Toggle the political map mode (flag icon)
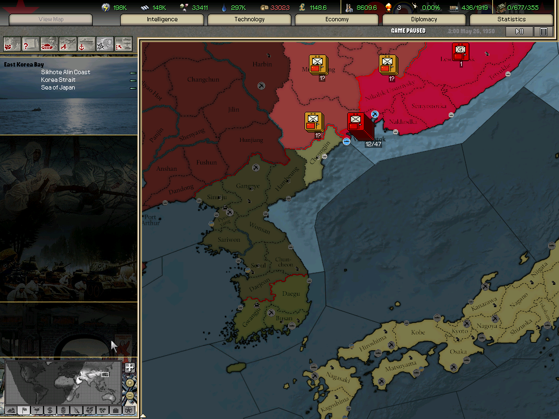This screenshot has width=559, height=419. [23, 410]
